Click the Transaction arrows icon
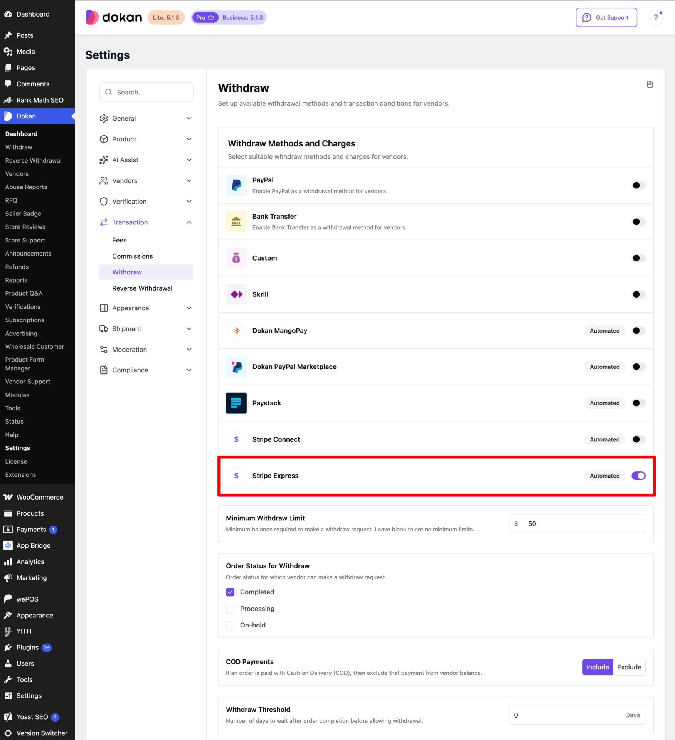Viewport: 675px width, 740px height. tap(104, 222)
